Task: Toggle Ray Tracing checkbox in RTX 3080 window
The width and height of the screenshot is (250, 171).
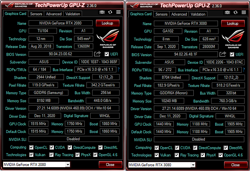Action: click(177, 155)
